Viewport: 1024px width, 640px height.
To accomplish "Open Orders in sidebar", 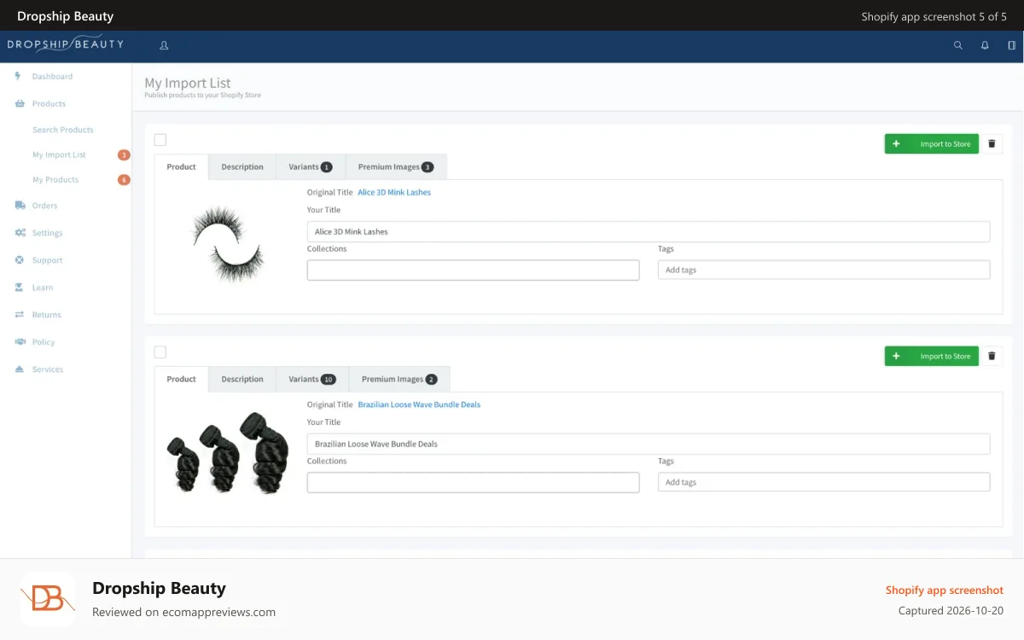I will click(44, 206).
